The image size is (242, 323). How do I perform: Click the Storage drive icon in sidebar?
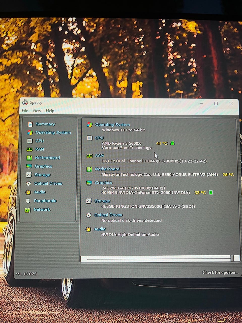(x=29, y=175)
